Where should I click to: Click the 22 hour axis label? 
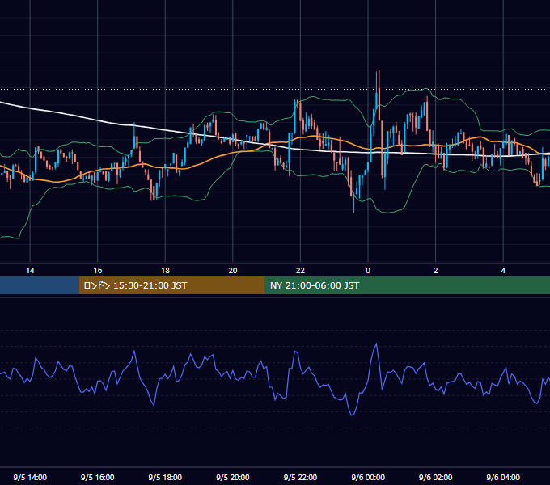(300, 271)
